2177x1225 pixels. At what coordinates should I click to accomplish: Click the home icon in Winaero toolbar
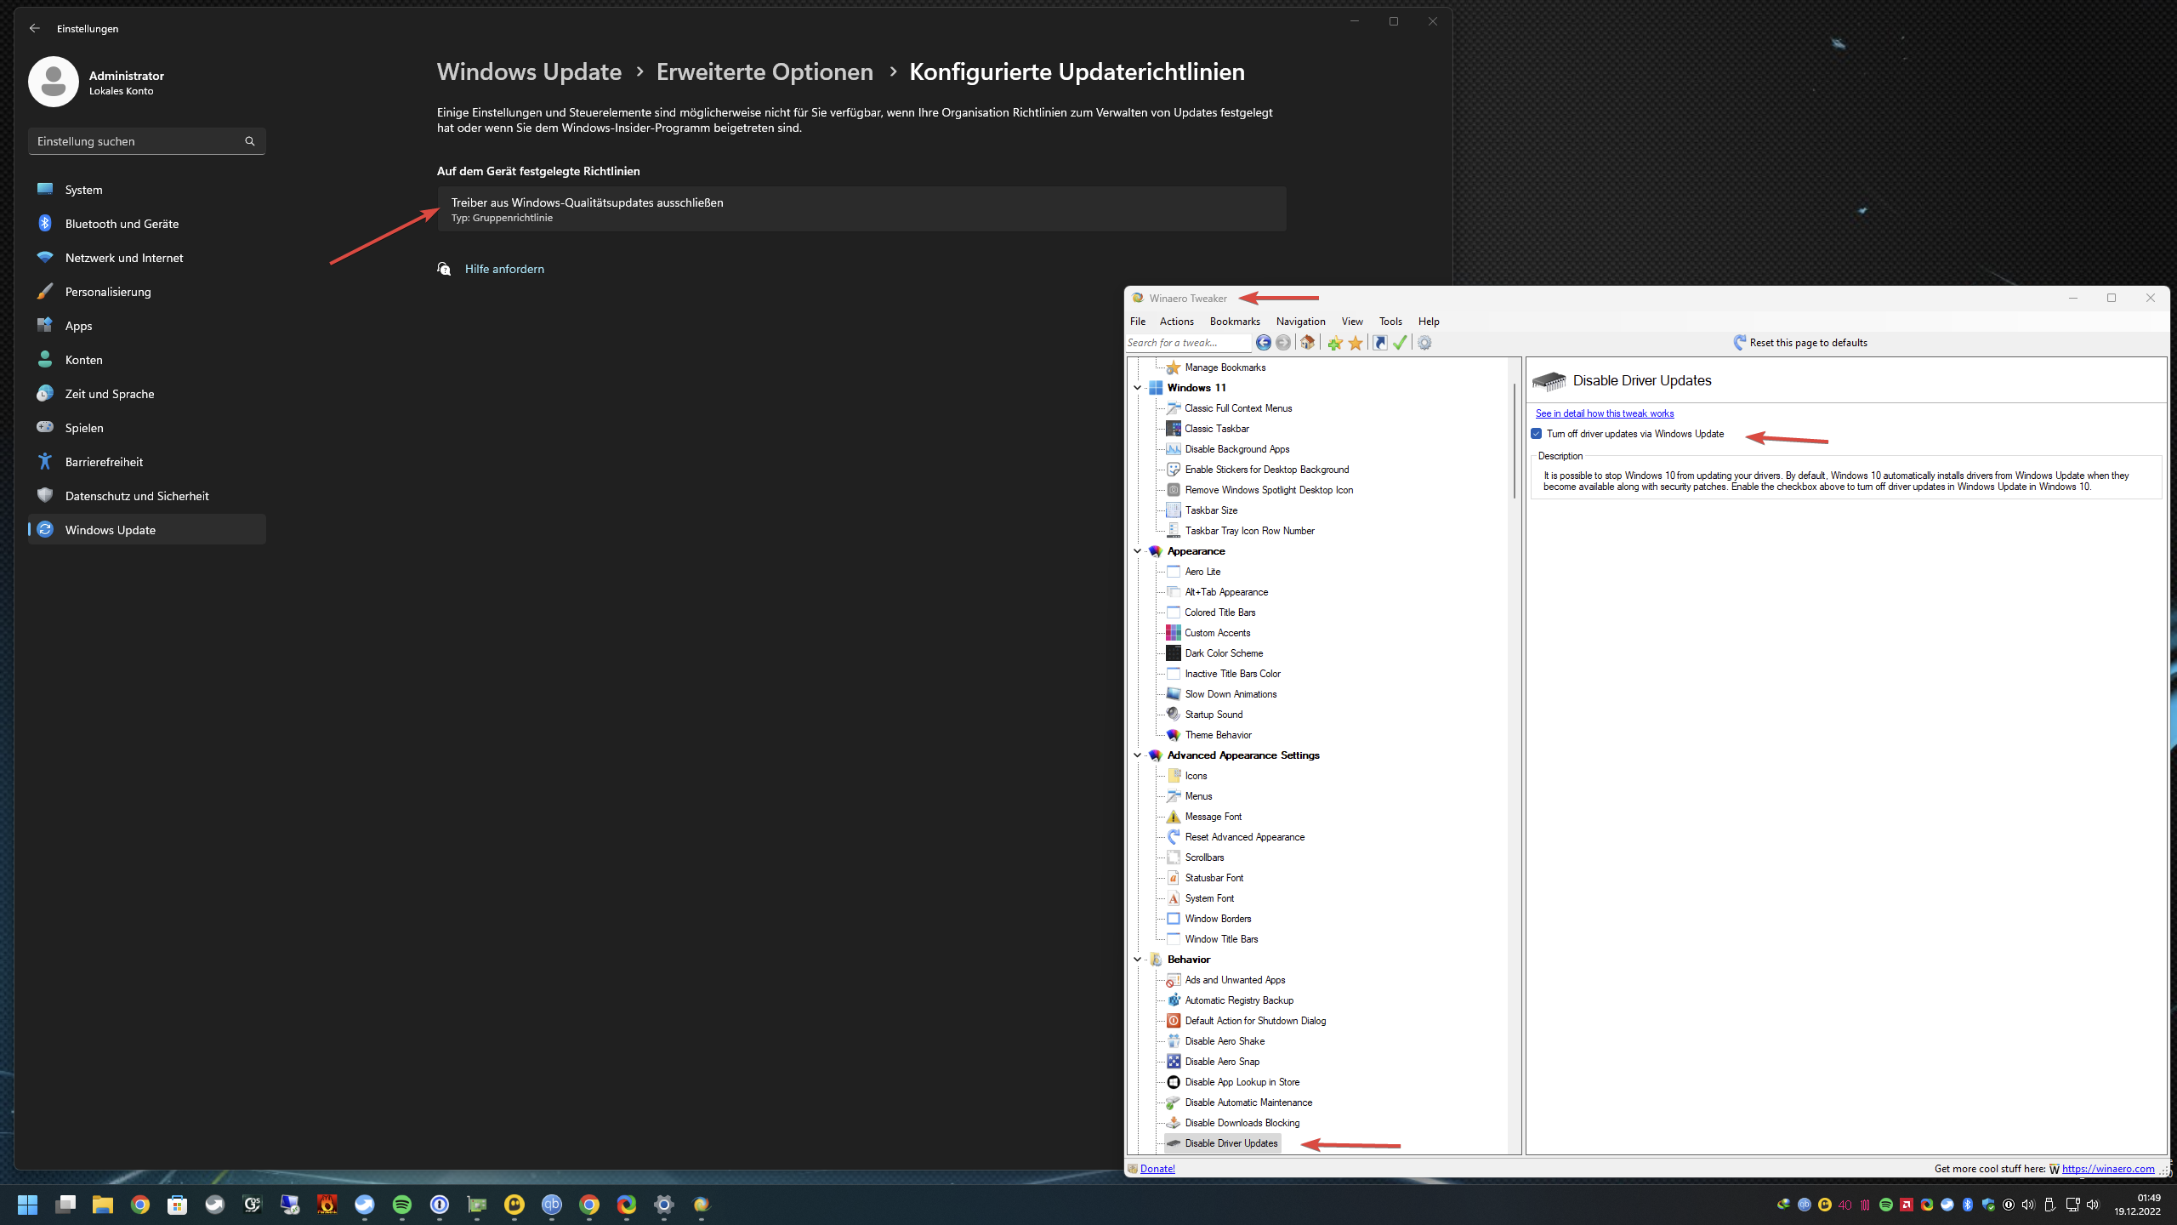[1308, 343]
